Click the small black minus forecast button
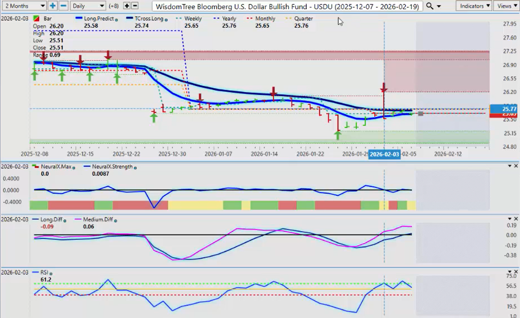520x318 pixels. pyautogui.click(x=135, y=6)
